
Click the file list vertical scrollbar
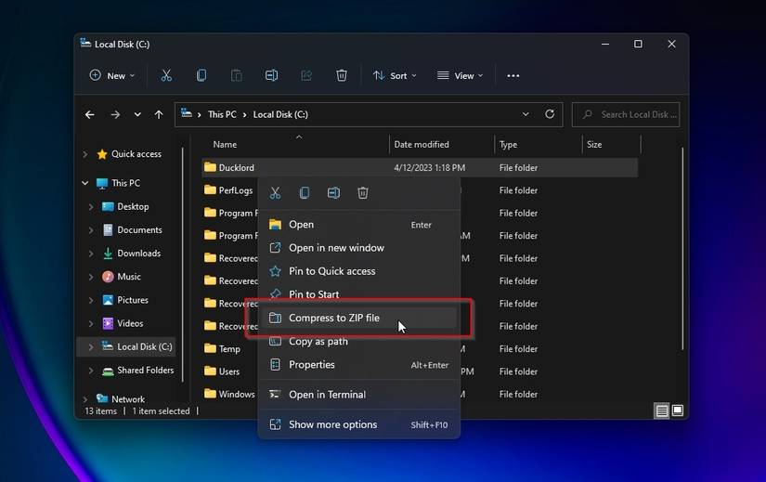click(682, 248)
